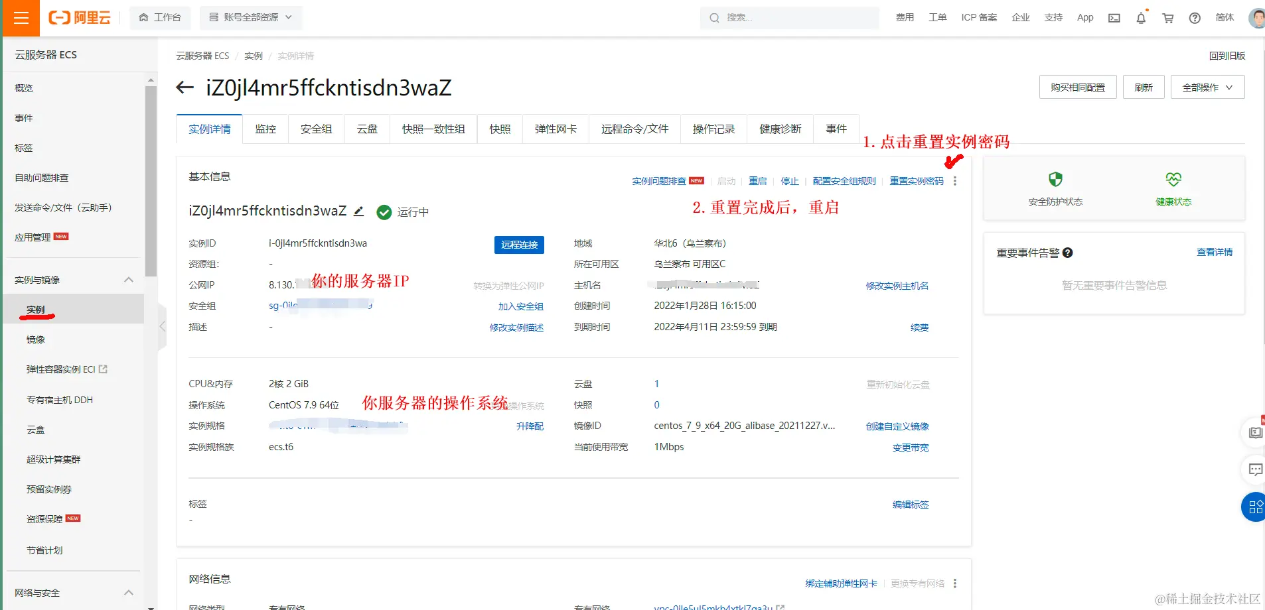Image resolution: width=1265 pixels, height=610 pixels.
Task: Click the 续费 renew link
Action: pyautogui.click(x=920, y=328)
